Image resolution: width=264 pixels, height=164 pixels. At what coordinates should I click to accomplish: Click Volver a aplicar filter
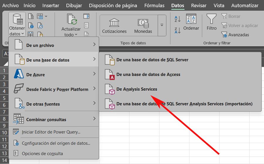point(239,25)
